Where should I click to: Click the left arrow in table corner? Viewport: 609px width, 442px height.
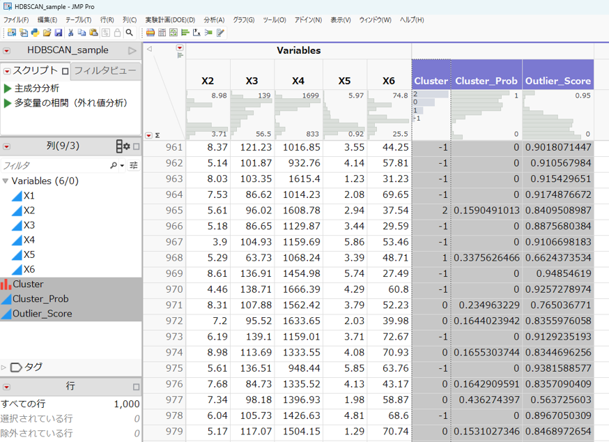tap(149, 49)
